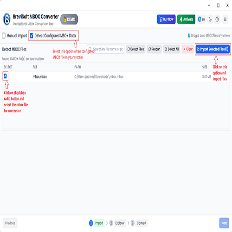Image resolution: width=232 pixels, height=232 pixels.
Task: Go to the Explorer step
Action: (120, 223)
